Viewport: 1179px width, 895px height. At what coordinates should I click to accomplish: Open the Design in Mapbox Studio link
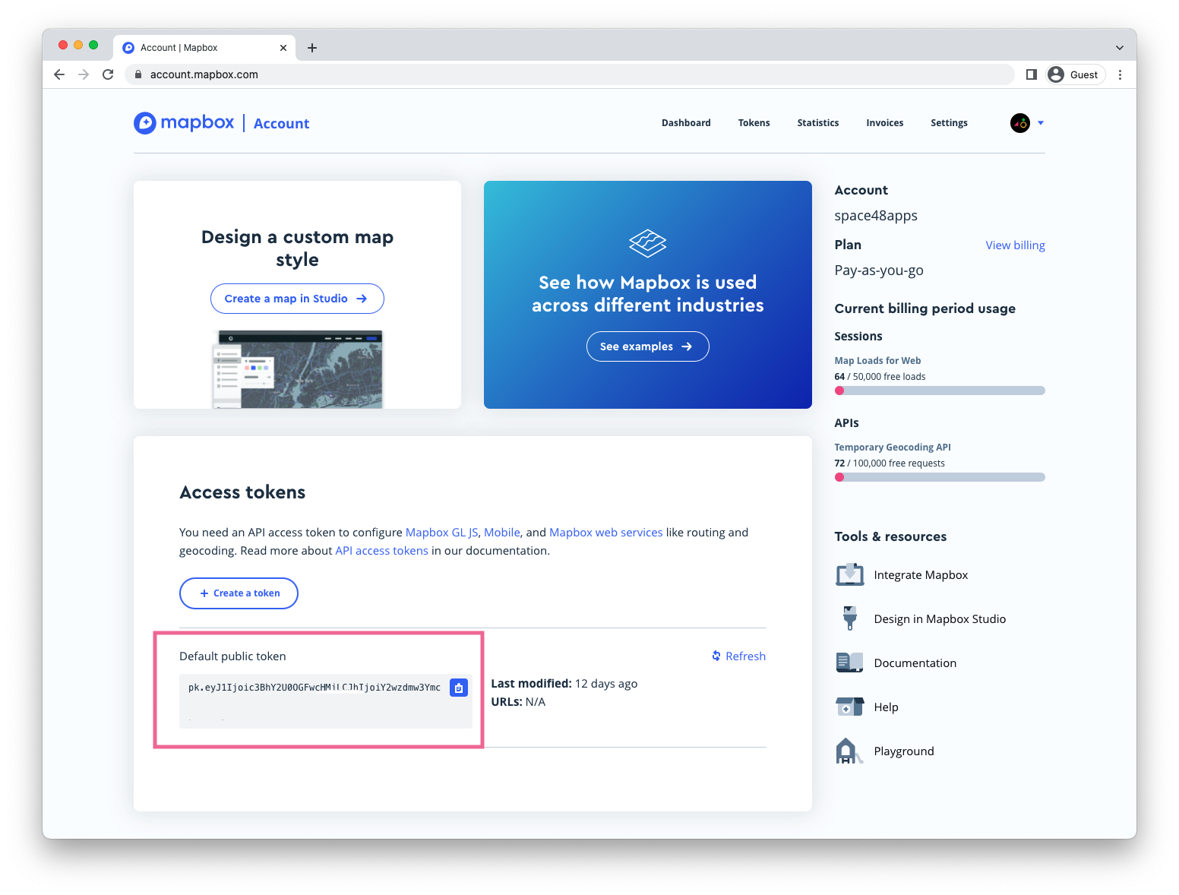940,619
